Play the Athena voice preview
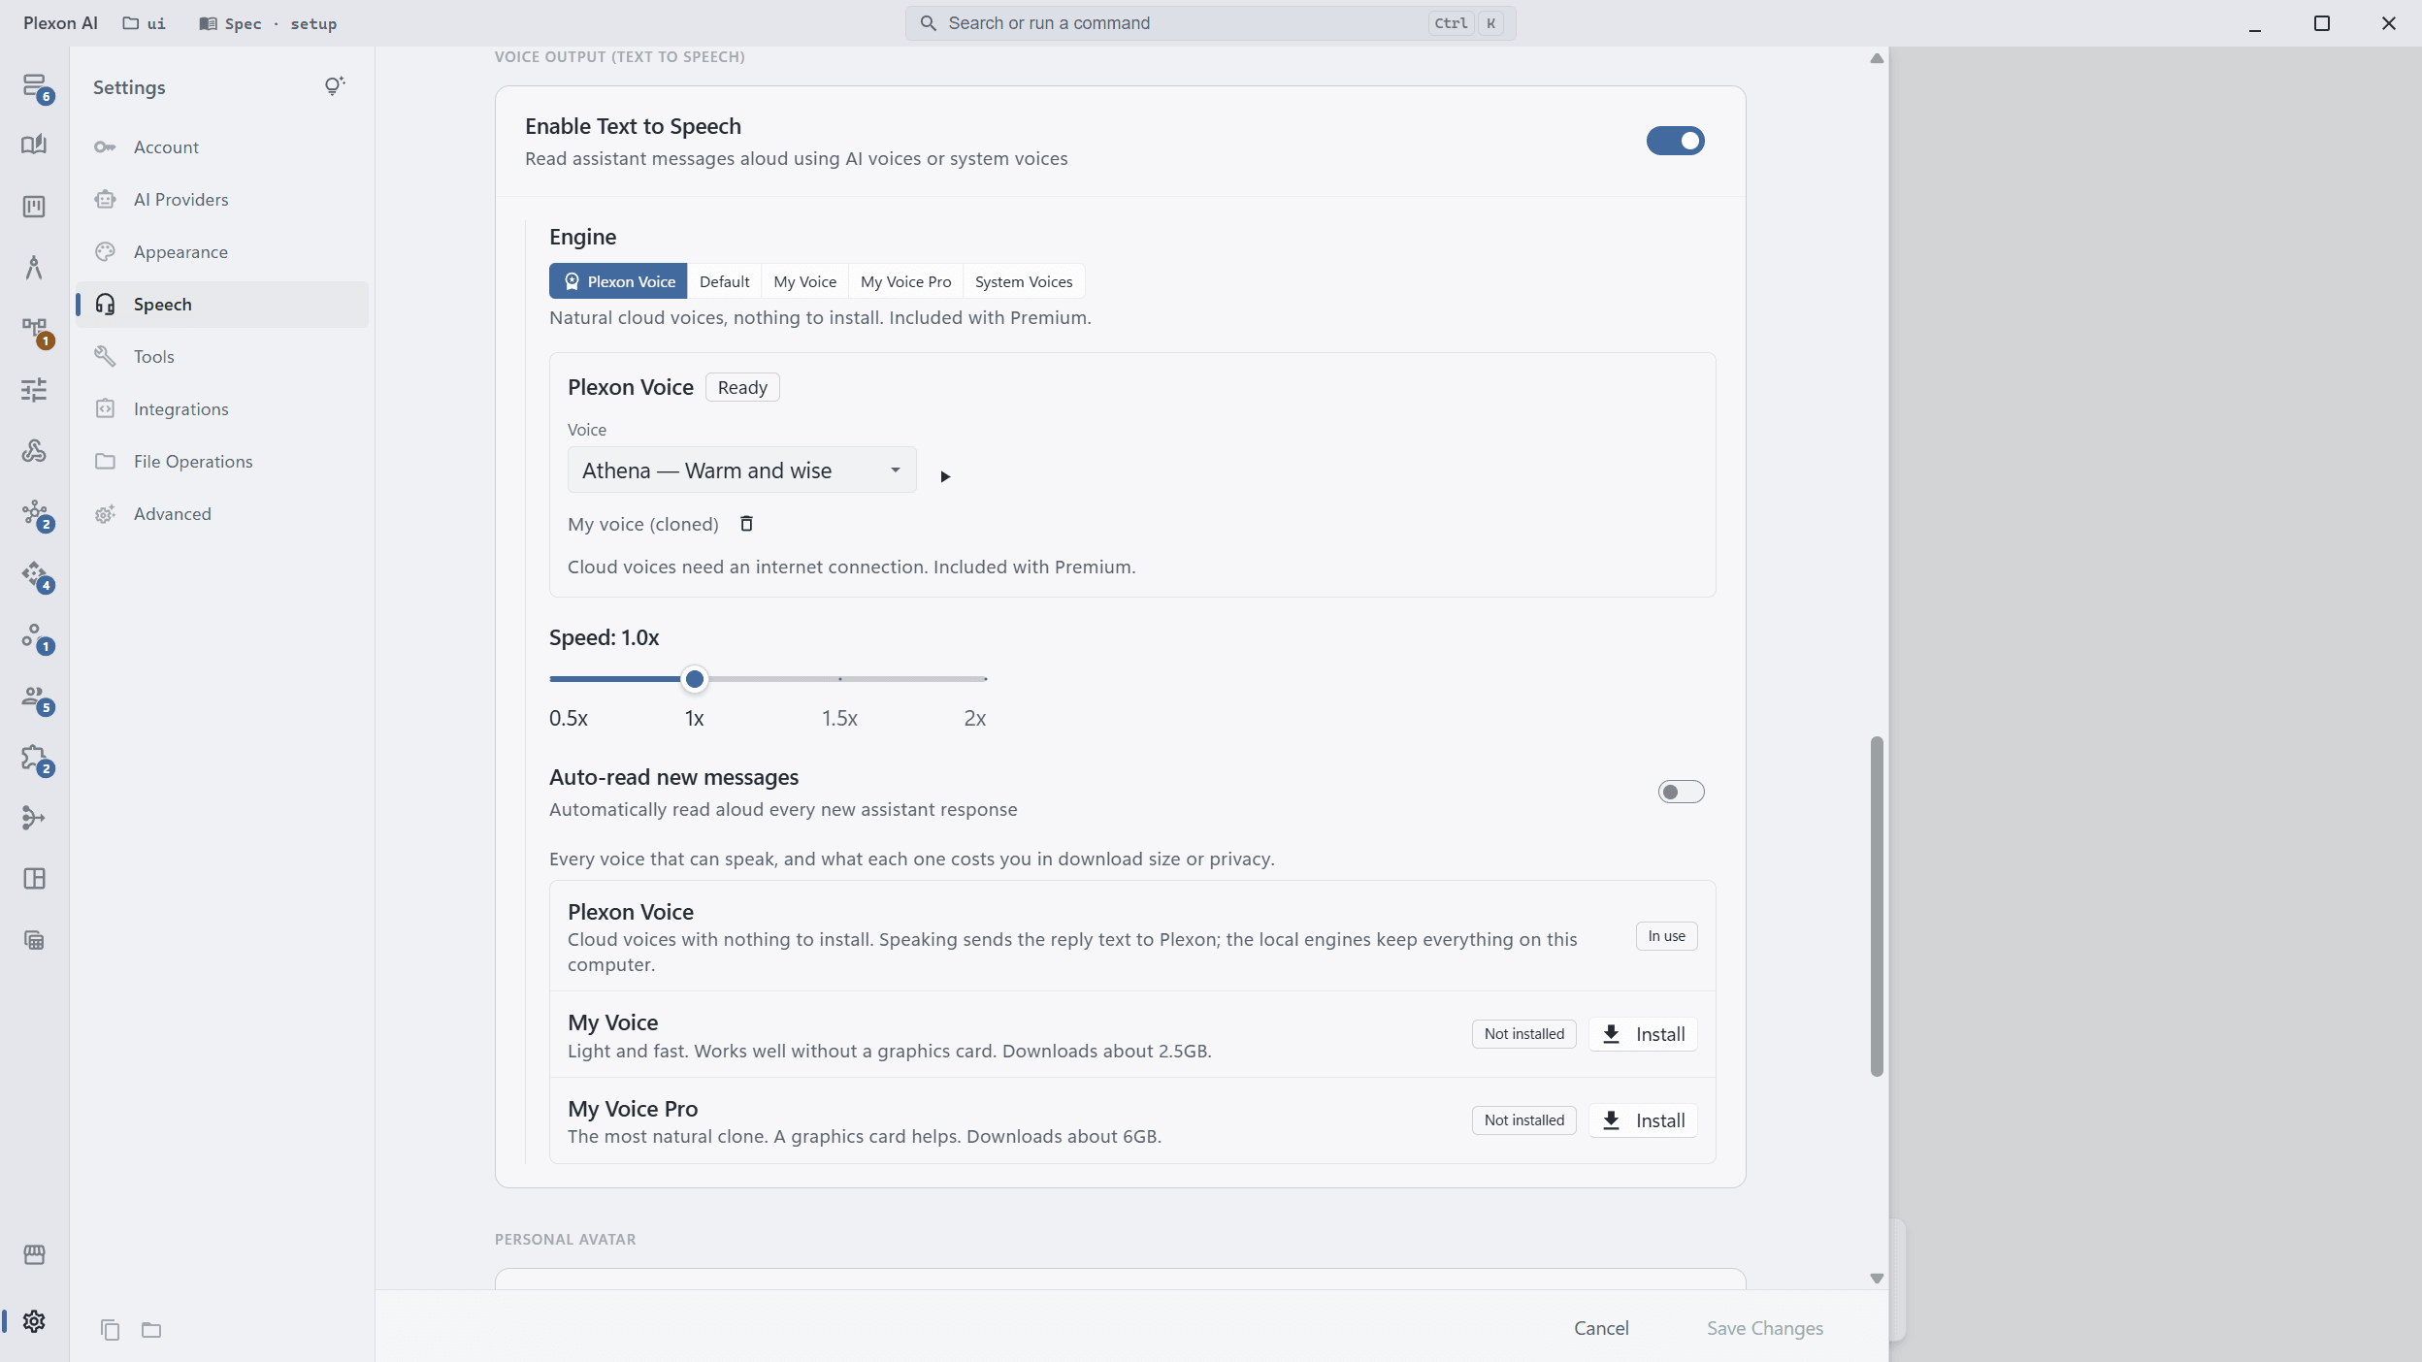The width and height of the screenshot is (2422, 1362). [945, 476]
